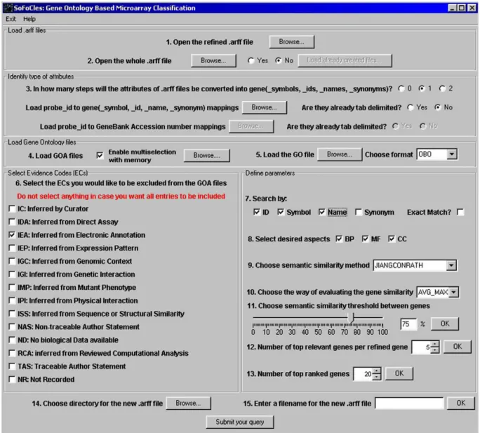Select No radio beside whole .arff file
The height and width of the screenshot is (433, 480).
(278, 60)
